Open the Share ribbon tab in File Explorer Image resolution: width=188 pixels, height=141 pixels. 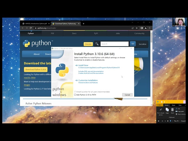click(173, 105)
